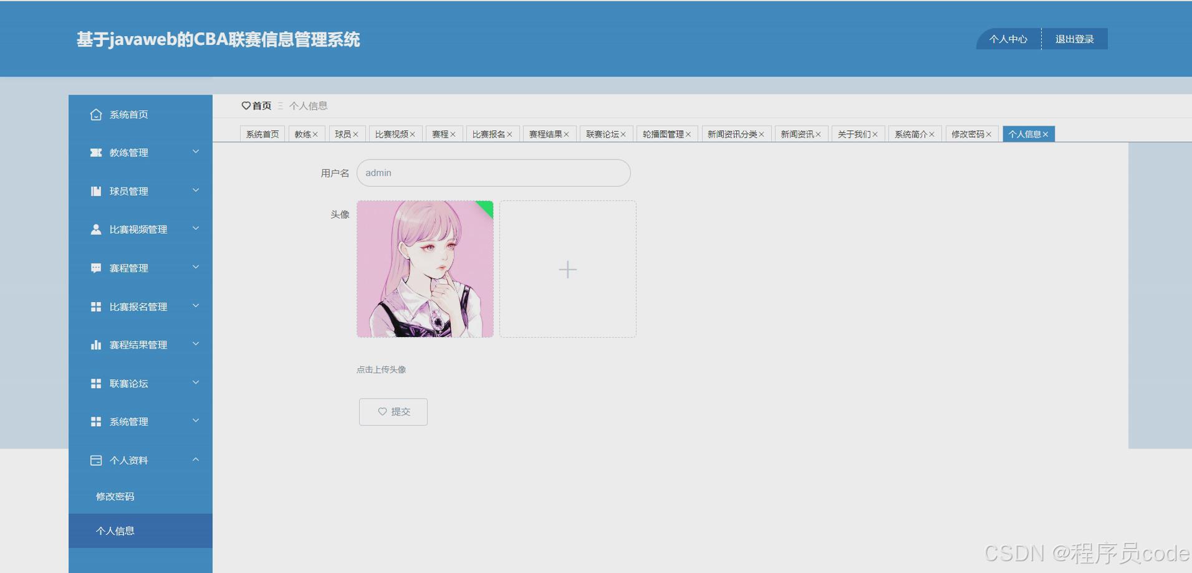Viewport: 1192px width, 573px height.
Task: Click the 系统管理 grid icon
Action: (x=95, y=422)
